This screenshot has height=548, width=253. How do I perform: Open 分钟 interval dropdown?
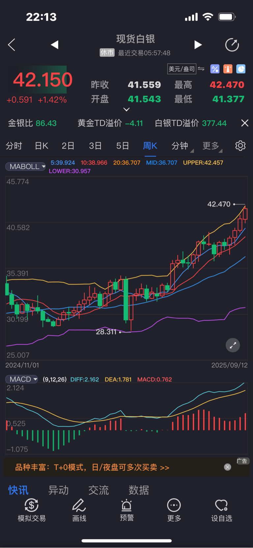(182, 146)
